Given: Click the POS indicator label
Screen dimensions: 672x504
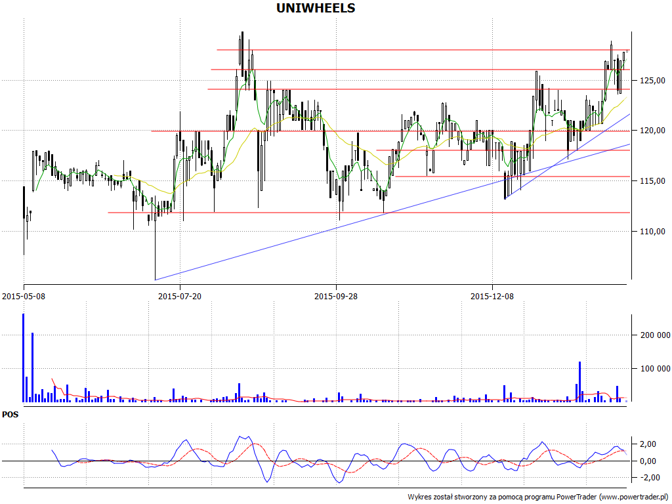Looking at the screenshot, I should 10,415.
